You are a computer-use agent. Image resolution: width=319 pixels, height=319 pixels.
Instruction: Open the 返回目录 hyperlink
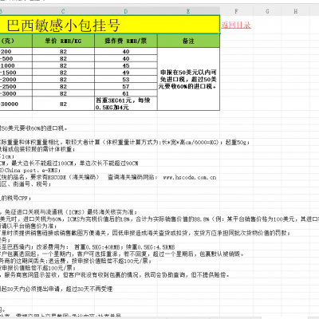[236, 25]
